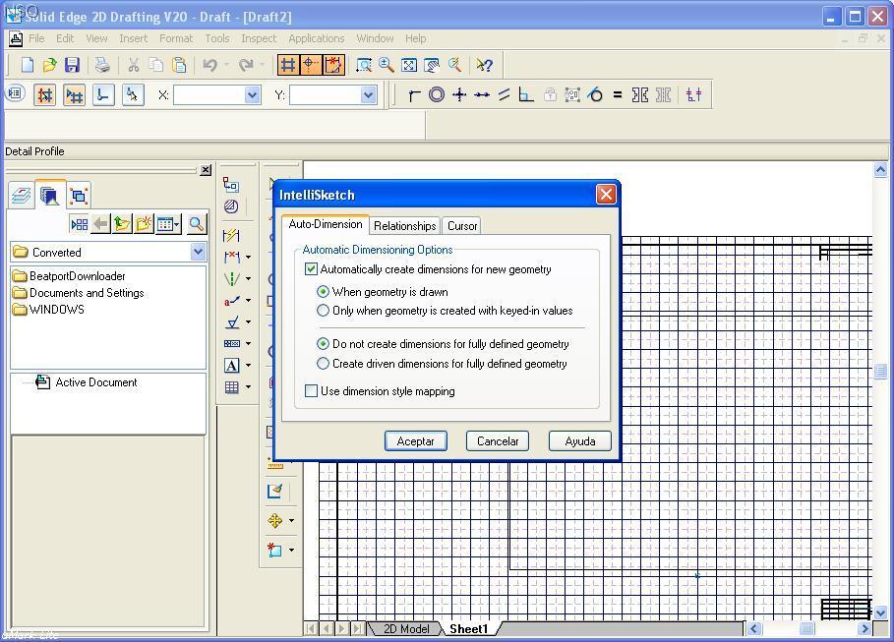Screen dimensions: 894x642
Task: Click the Aceptar button
Action: point(415,441)
